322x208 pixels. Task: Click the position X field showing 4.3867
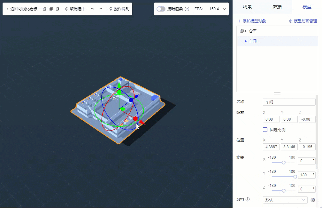[271, 147]
